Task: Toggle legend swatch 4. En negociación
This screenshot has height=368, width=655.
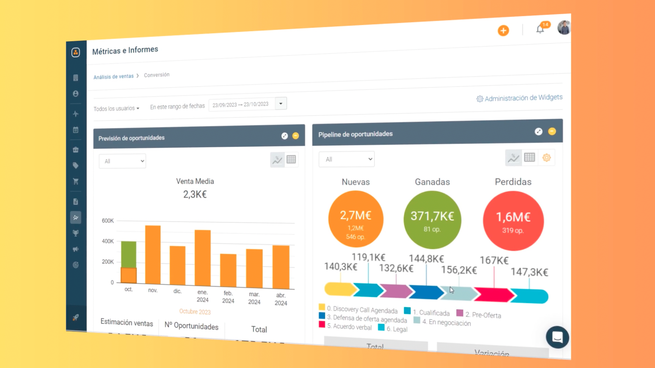Action: tap(417, 320)
